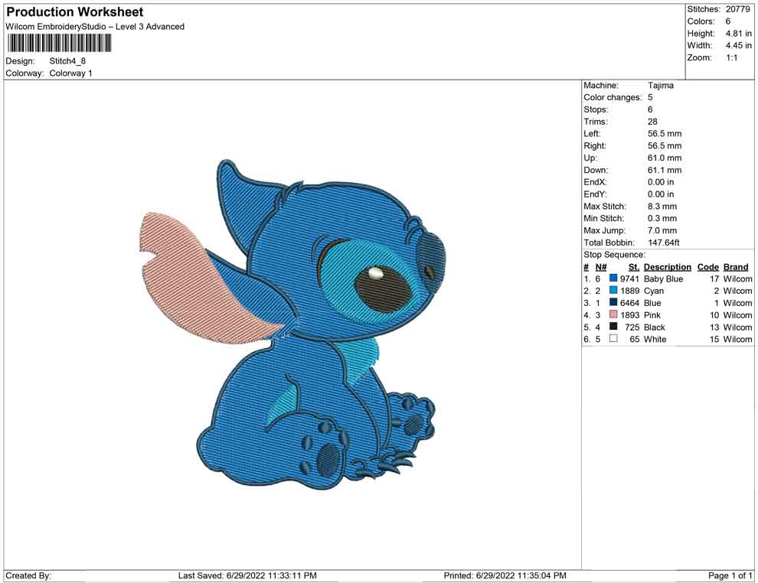Click the Machine value 'Tajima'

tap(660, 86)
